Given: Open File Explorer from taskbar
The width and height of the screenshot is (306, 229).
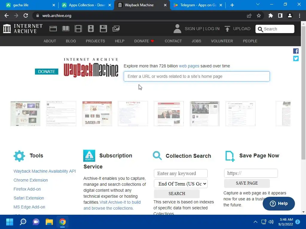Looking at the screenshot, I should point(49,222).
